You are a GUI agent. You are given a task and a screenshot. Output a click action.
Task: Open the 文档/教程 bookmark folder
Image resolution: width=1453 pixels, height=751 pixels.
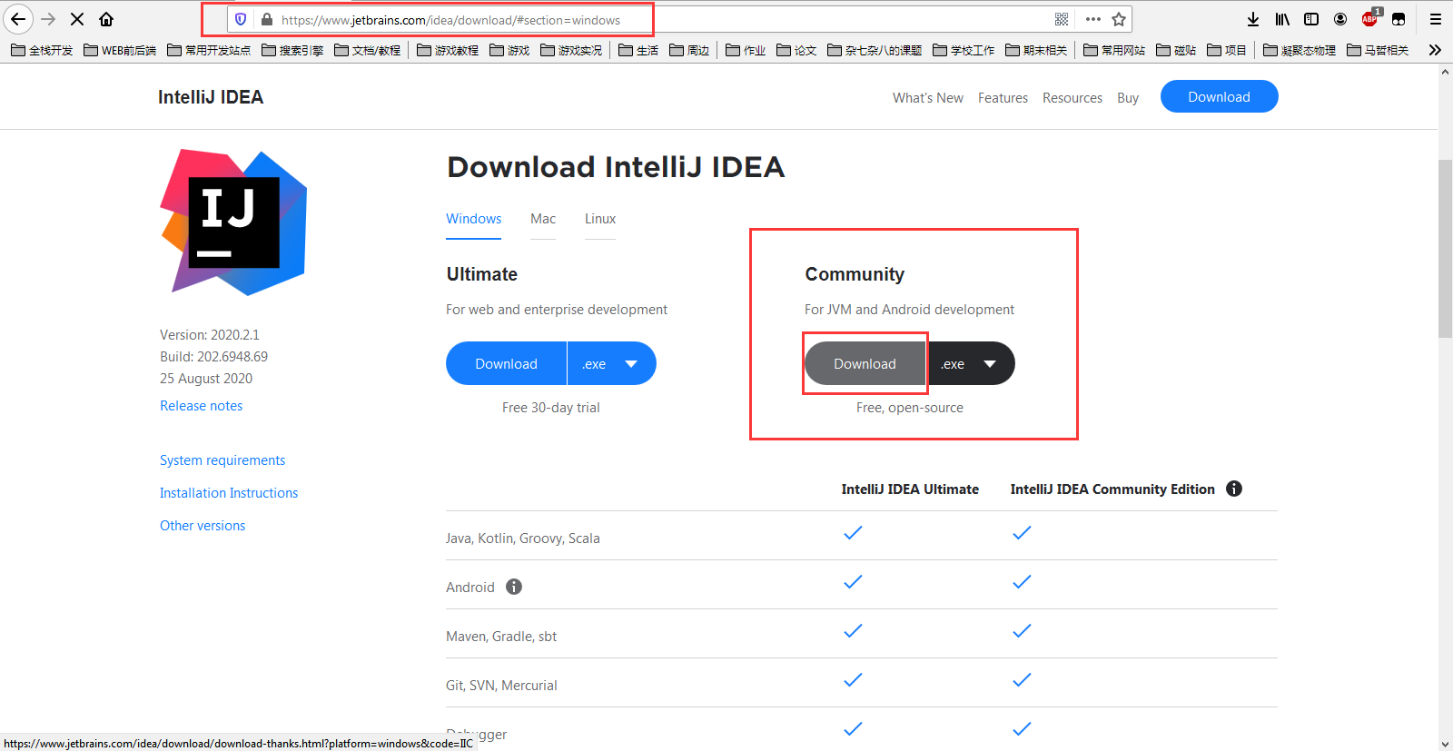coord(367,50)
